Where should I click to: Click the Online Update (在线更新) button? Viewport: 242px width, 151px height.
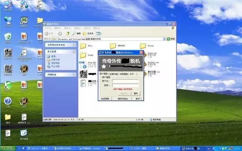(x=105, y=99)
